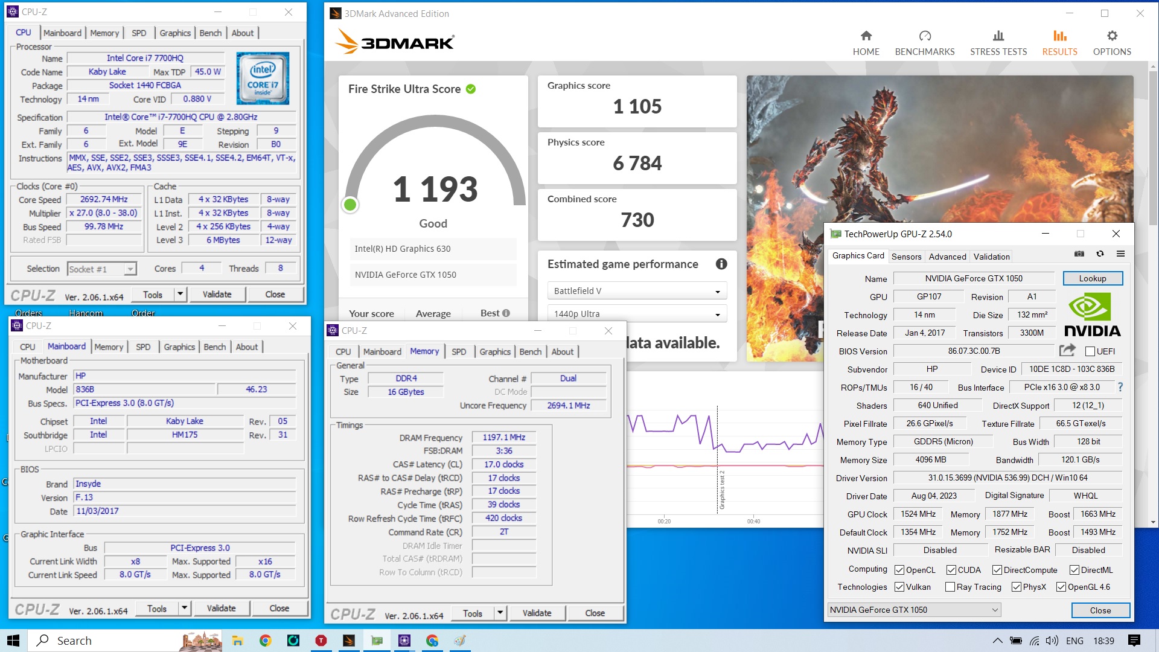This screenshot has height=652, width=1159.
Task: Open the Graphics tab in the Mainboard CPU-Z window
Action: tap(179, 347)
